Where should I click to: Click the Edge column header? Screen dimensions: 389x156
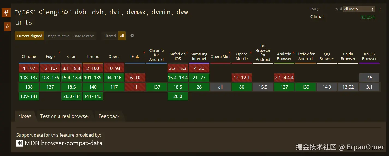[x=50, y=57]
